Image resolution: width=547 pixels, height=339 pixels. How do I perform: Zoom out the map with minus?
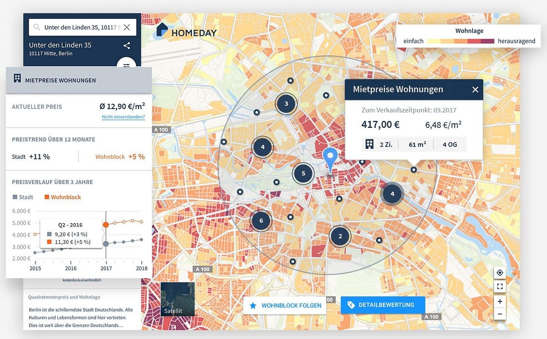(x=500, y=315)
